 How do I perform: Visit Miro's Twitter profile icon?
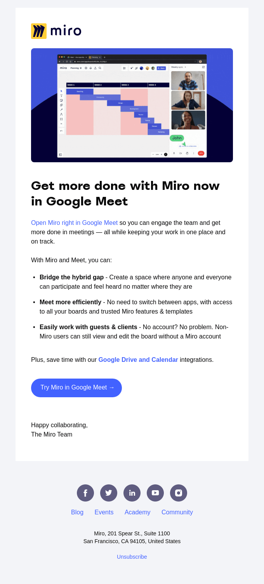(109, 493)
